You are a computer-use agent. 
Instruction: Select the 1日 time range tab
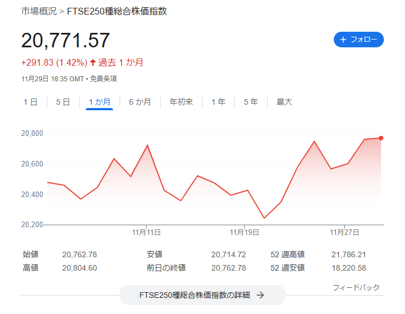(x=31, y=102)
